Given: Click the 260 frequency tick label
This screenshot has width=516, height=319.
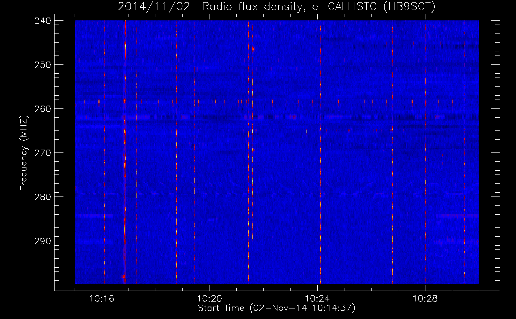Looking at the screenshot, I should point(42,109).
